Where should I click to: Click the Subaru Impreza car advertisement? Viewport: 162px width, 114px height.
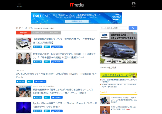pos(119,48)
